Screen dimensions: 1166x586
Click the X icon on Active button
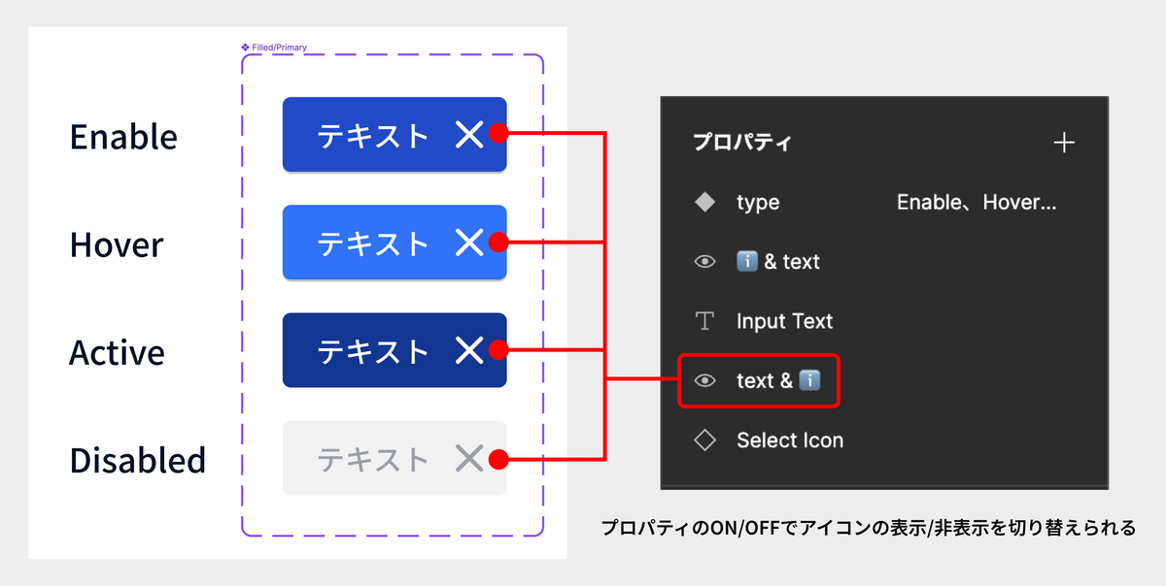469,350
